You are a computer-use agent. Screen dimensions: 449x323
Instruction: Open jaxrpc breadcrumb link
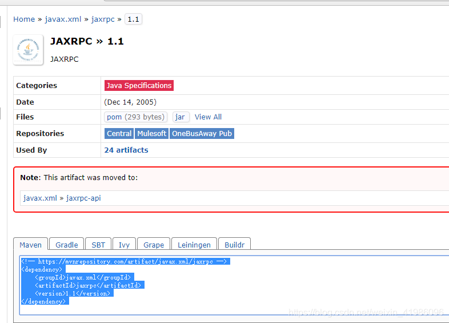click(x=103, y=19)
